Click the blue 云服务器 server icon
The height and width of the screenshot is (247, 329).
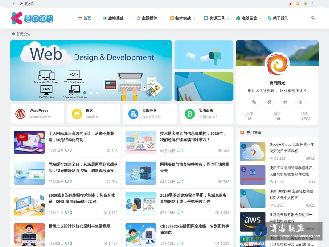coord(133,114)
